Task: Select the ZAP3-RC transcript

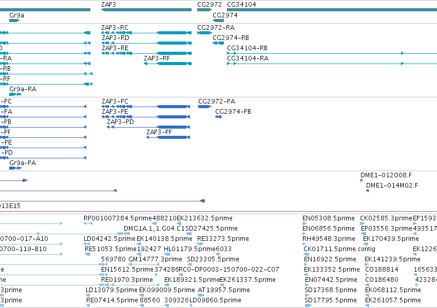Action: pos(146,33)
